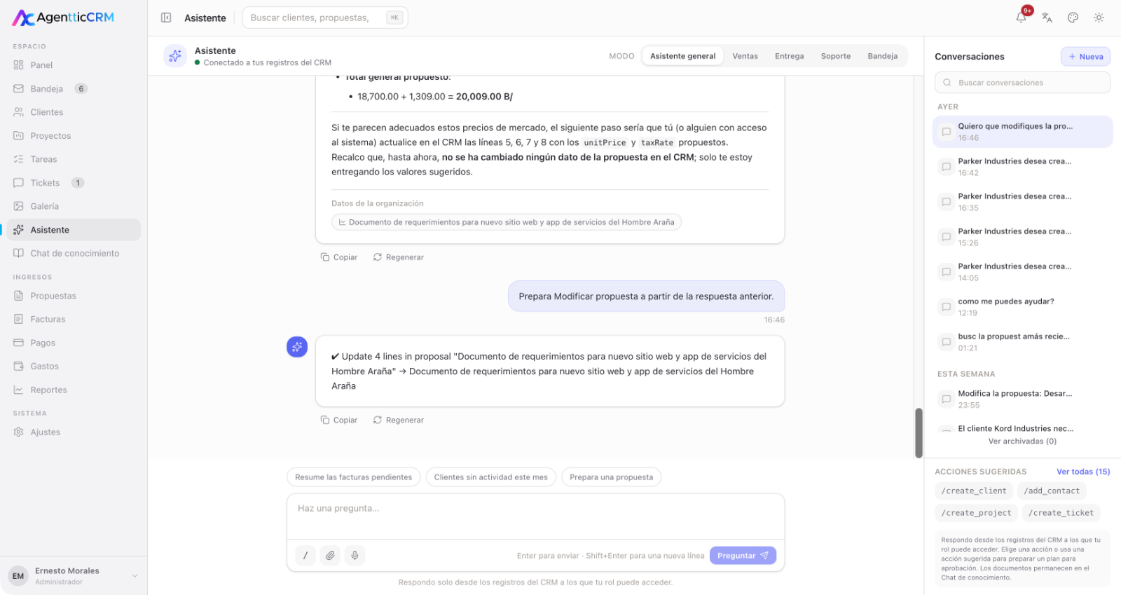Go to Panel in the sidebar
This screenshot has width=1121, height=595.
pyautogui.click(x=74, y=65)
